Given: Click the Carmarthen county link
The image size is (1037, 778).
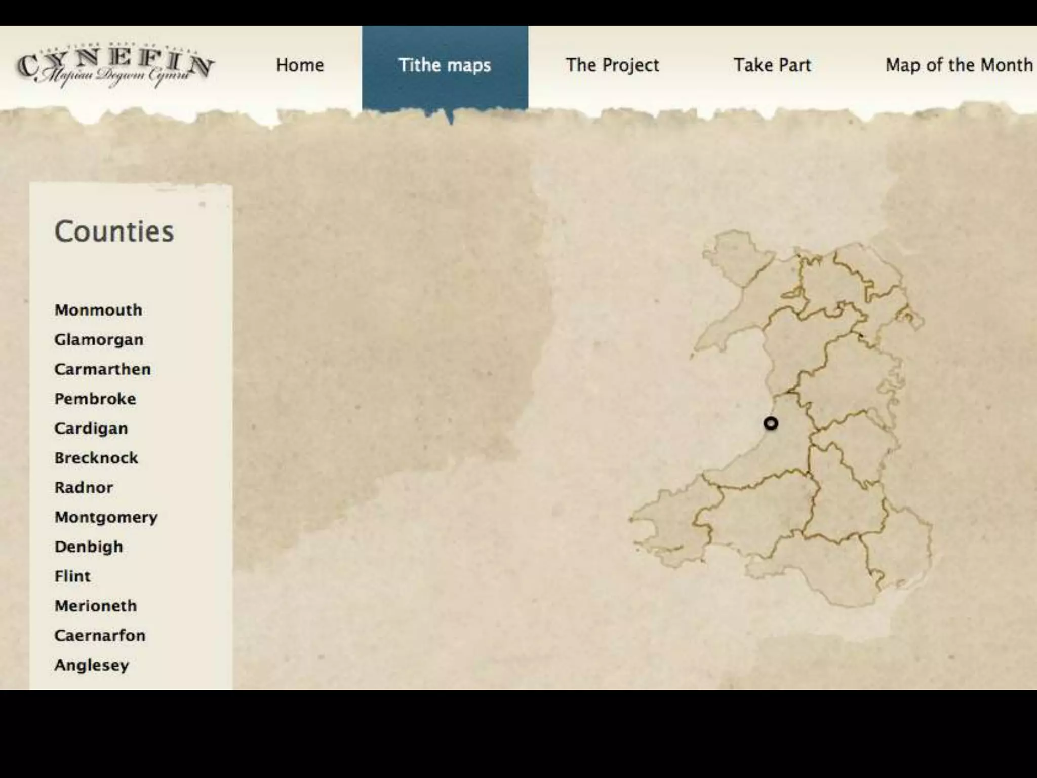Looking at the screenshot, I should [102, 369].
